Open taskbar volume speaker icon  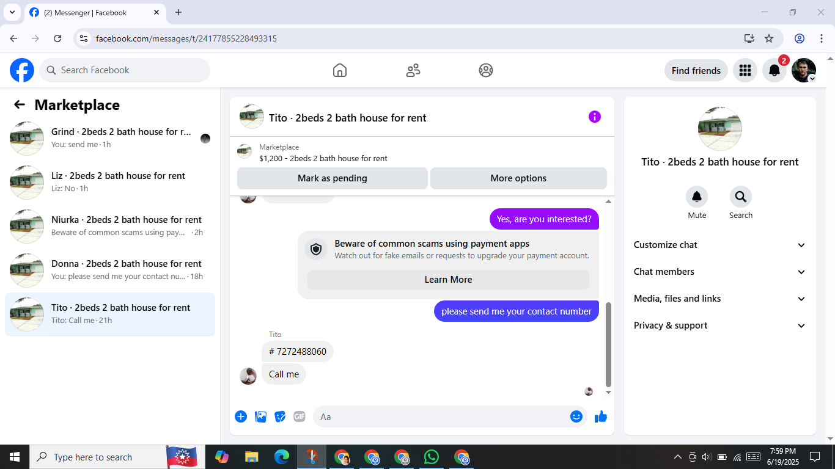[707, 457]
